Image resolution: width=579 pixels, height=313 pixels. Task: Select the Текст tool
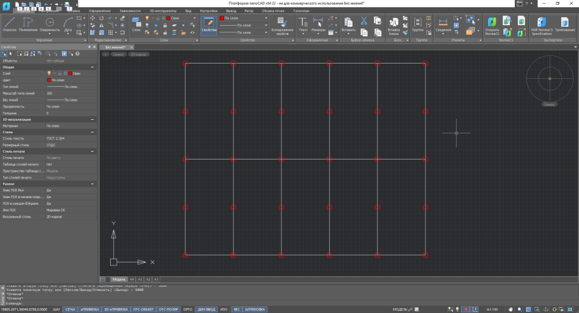(303, 25)
